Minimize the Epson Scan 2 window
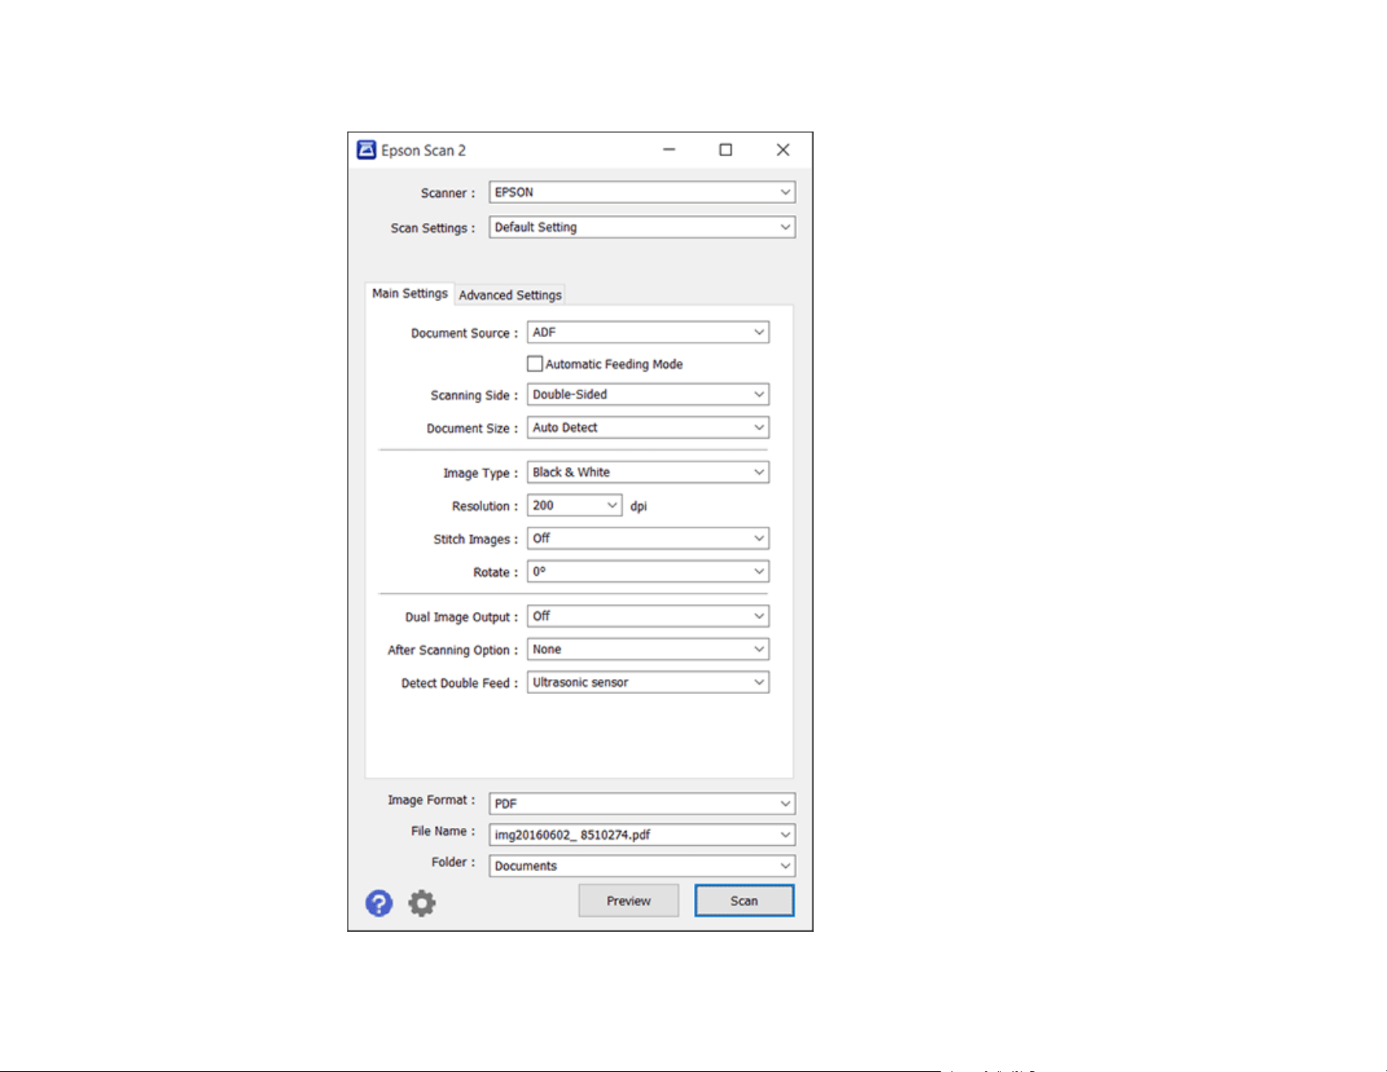The height and width of the screenshot is (1072, 1387). 669,150
